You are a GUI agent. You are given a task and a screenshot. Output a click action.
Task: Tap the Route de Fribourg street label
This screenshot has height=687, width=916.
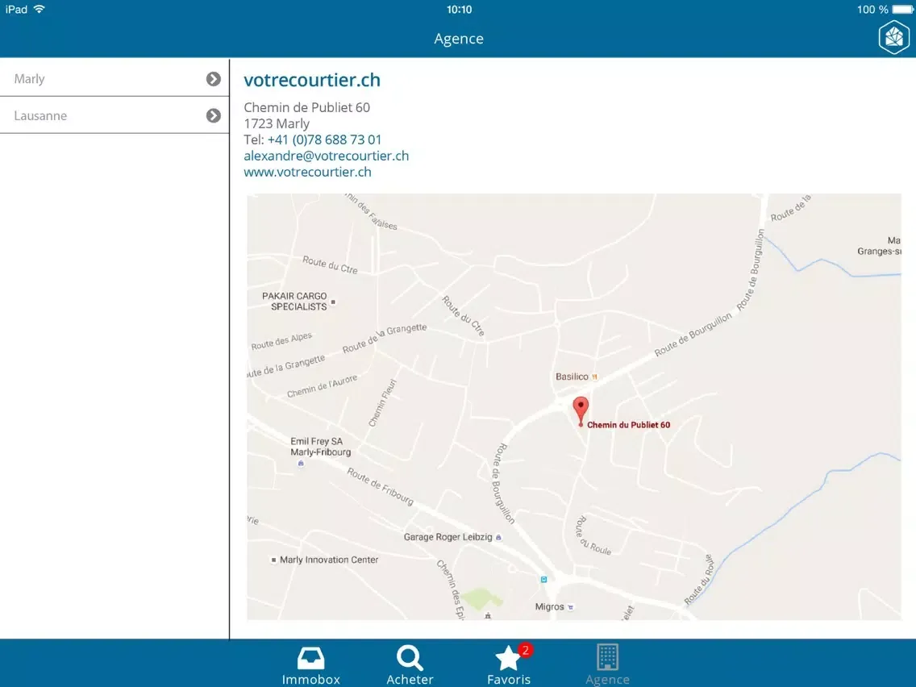[381, 487]
